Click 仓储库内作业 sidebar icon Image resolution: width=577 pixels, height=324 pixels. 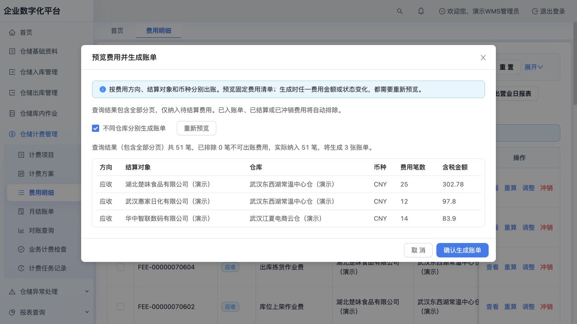(x=12, y=113)
